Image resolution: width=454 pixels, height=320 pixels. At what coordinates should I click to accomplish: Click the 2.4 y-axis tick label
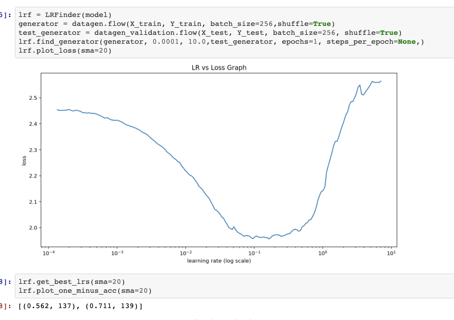33,124
